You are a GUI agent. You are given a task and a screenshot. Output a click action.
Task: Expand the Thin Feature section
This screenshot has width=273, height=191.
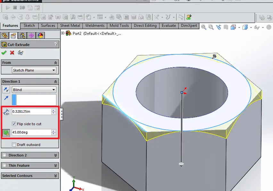(x=30, y=165)
